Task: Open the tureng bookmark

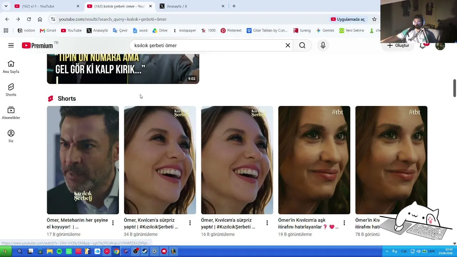Action: tap(302, 31)
